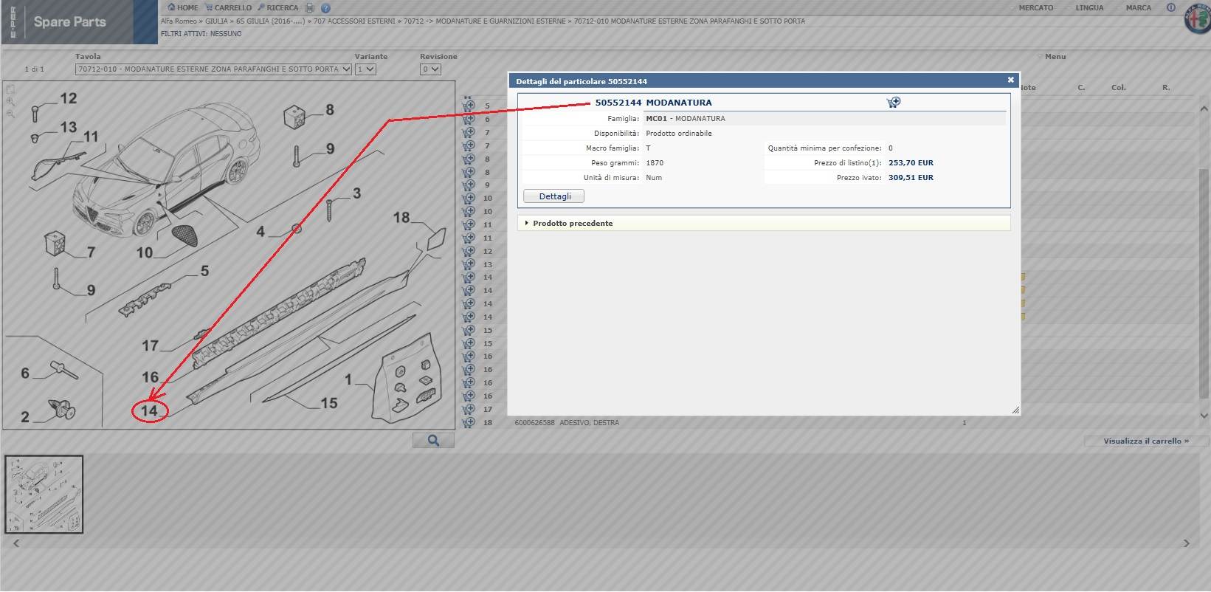Open the MERCATO menu
Image resolution: width=1211 pixels, height=592 pixels.
click(x=1035, y=8)
